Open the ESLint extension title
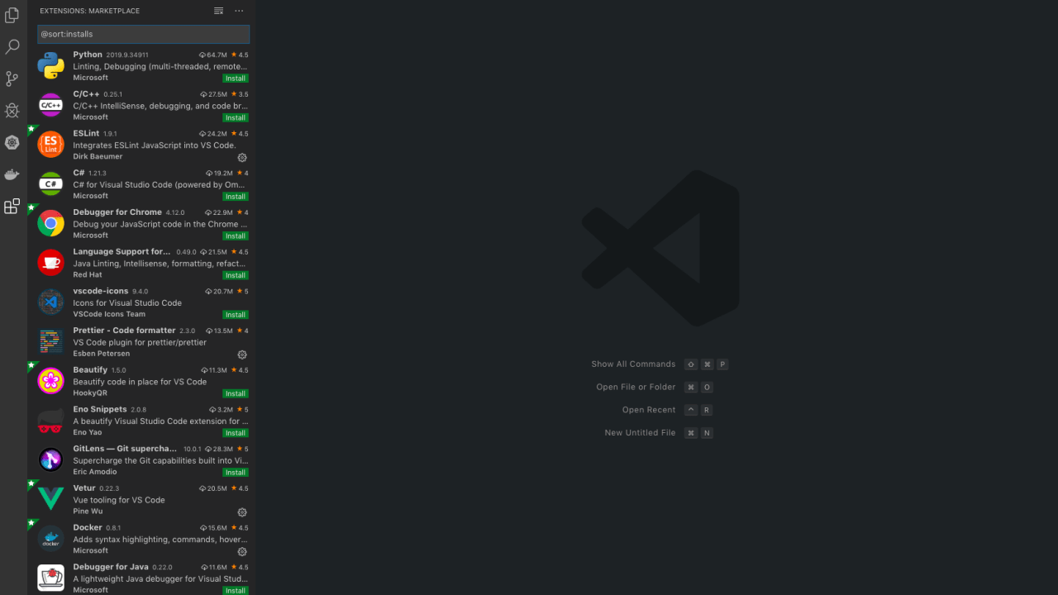The image size is (1058, 595). click(86, 133)
